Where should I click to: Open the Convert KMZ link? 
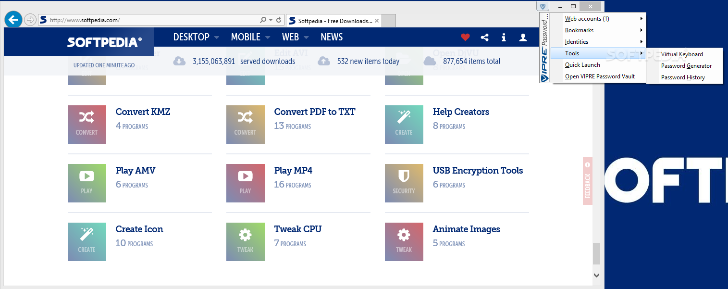[x=143, y=112]
